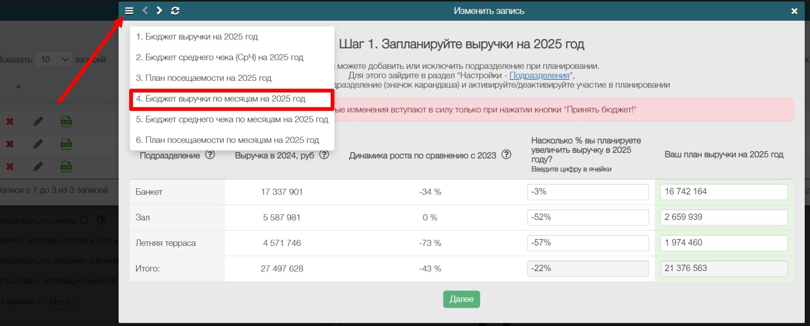Screen dimensions: 810x326
Task: Select '5. Бюджет среднего чека по месяцам на 2025 год'
Action: (232, 119)
